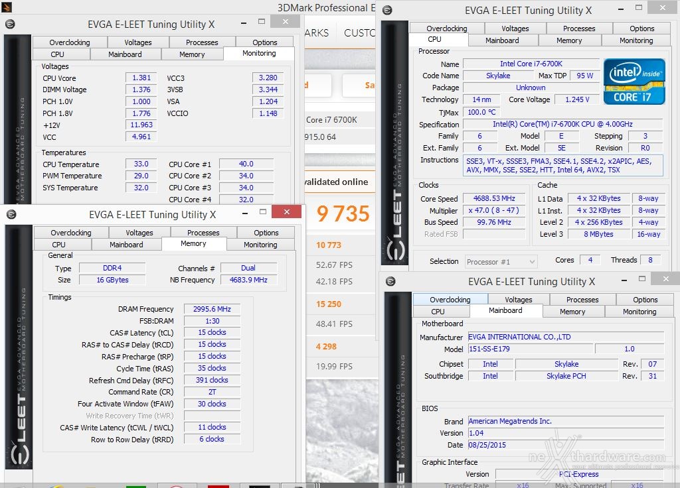This screenshot has width=680, height=488.
Task: Open Options tab in the voltage monitoring window
Action: (264, 42)
